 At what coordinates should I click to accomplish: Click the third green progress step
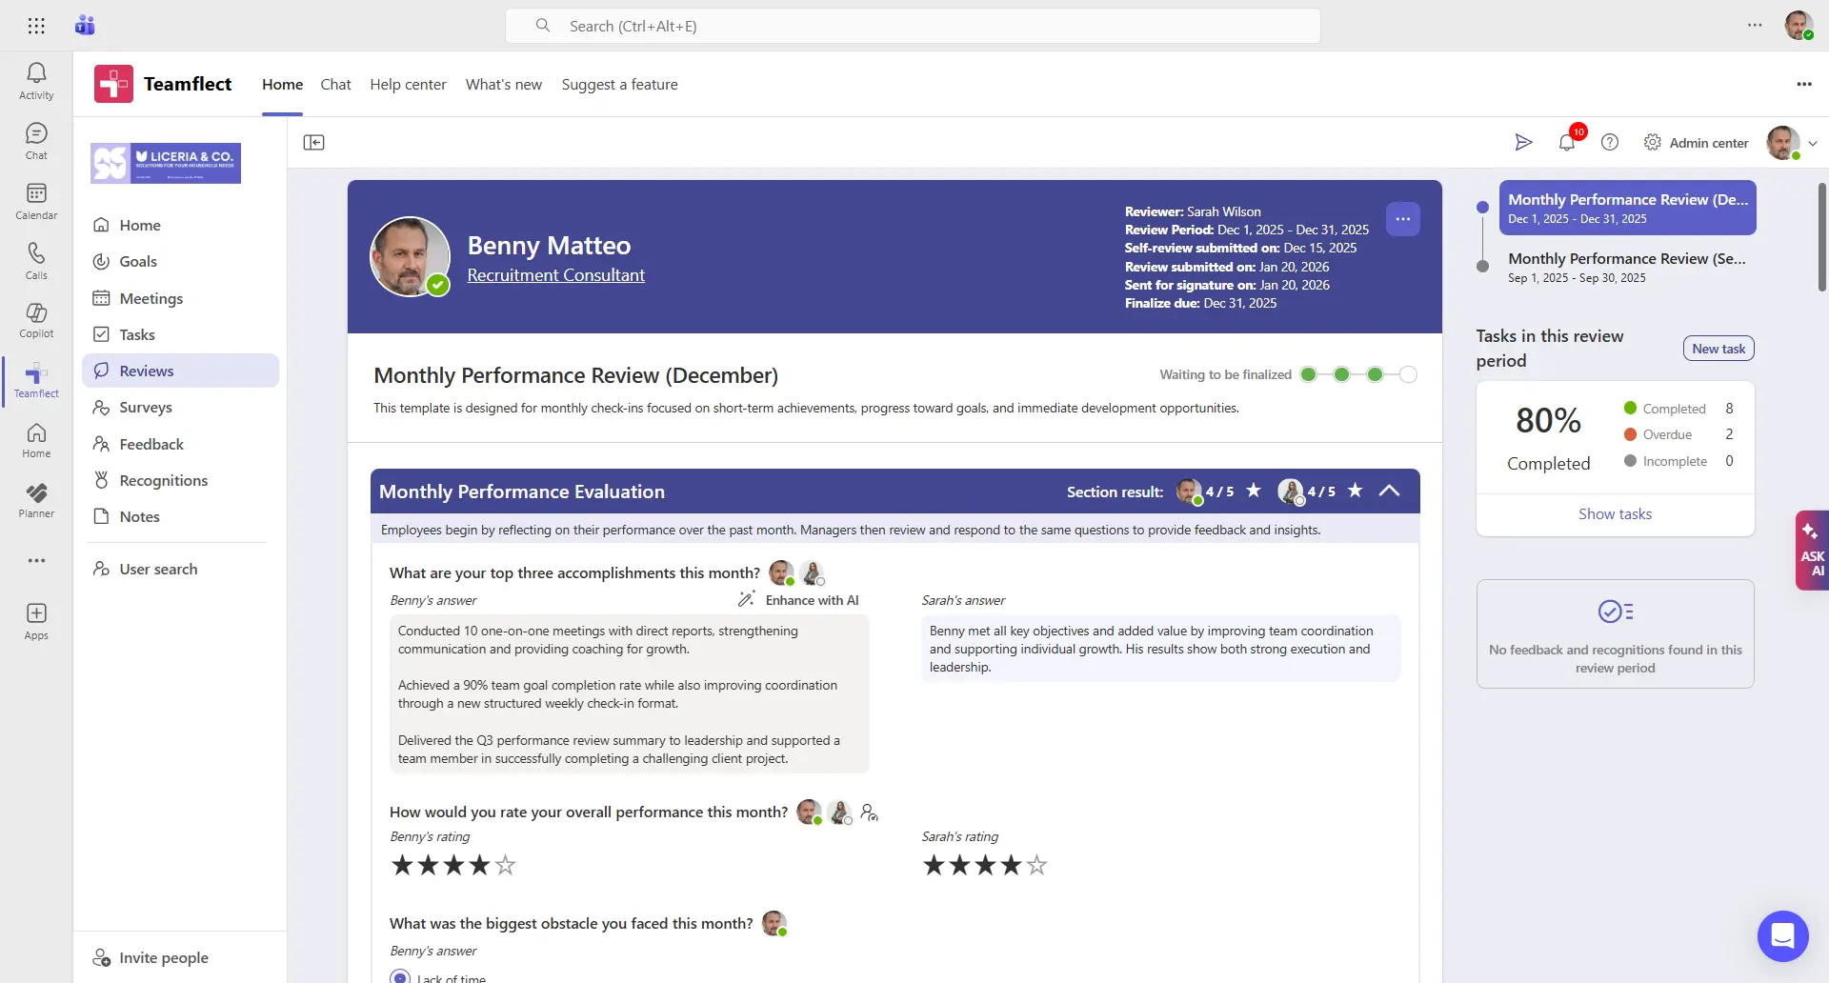tap(1375, 374)
